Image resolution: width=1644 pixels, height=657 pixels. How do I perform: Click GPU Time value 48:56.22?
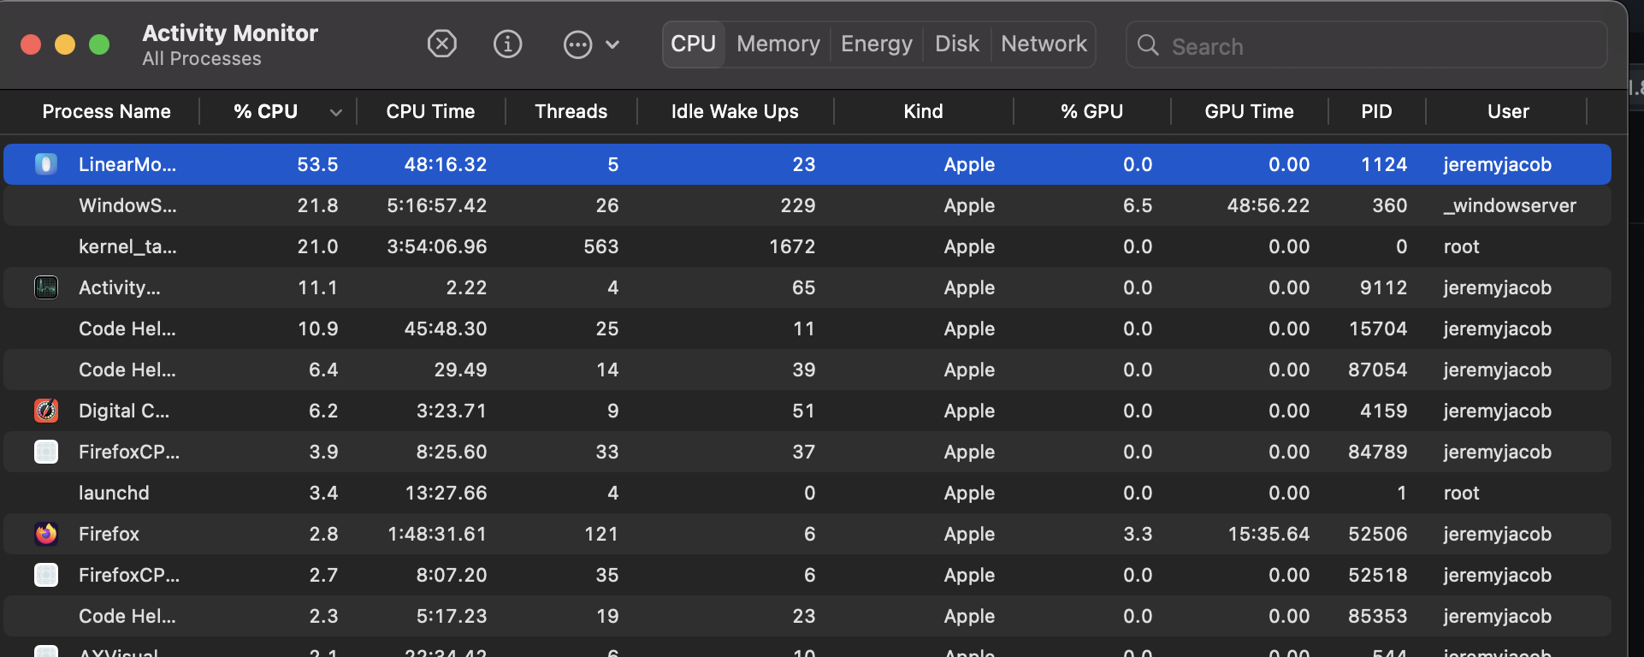coord(1268,205)
